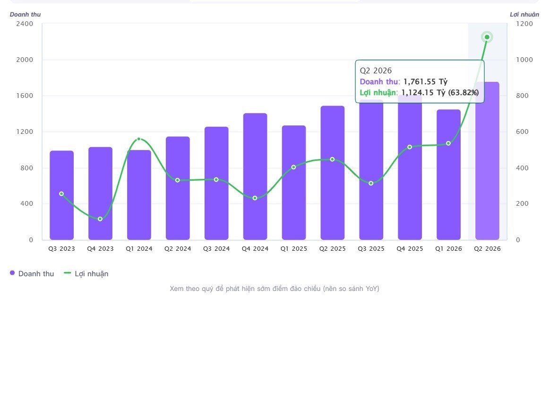Image resolution: width=549 pixels, height=395 pixels.
Task: Select the Q1 2024 profit line point
Action: tap(139, 139)
